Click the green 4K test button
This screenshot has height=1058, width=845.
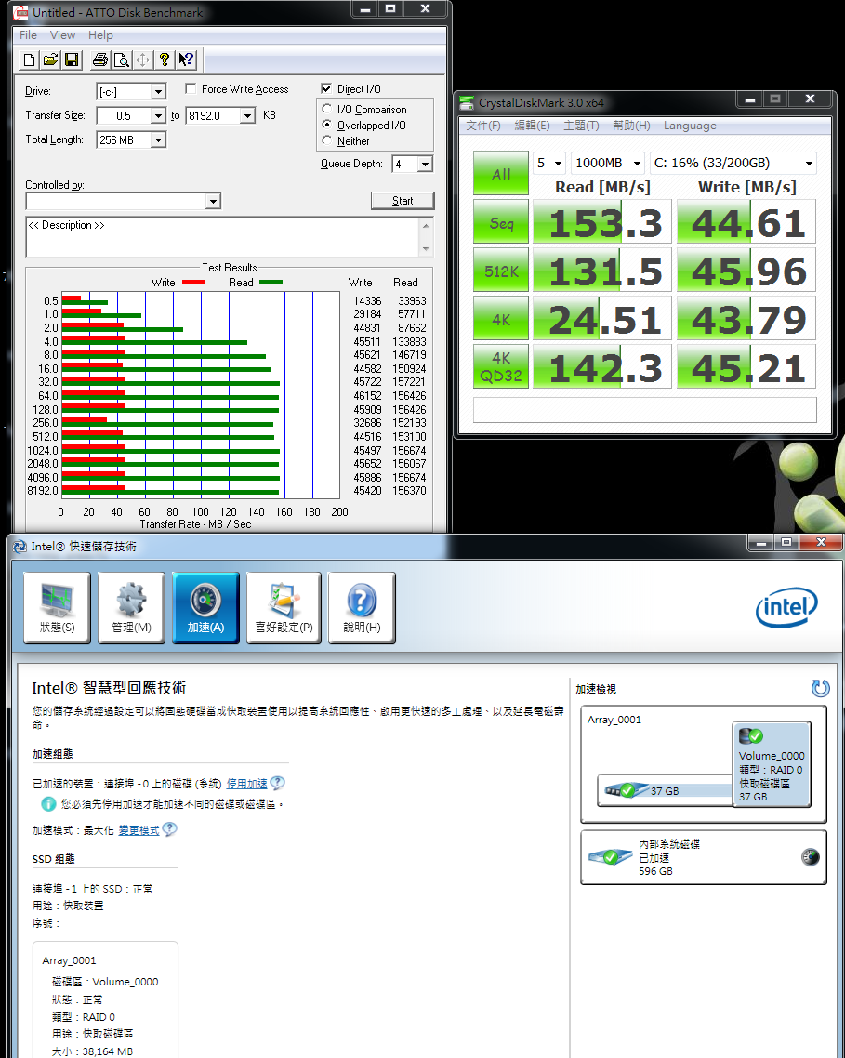[501, 319]
